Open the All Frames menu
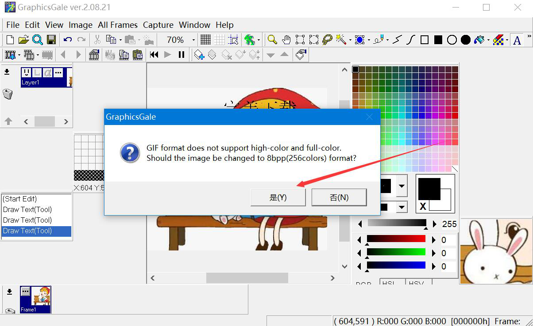This screenshot has width=533, height=326. coord(118,25)
